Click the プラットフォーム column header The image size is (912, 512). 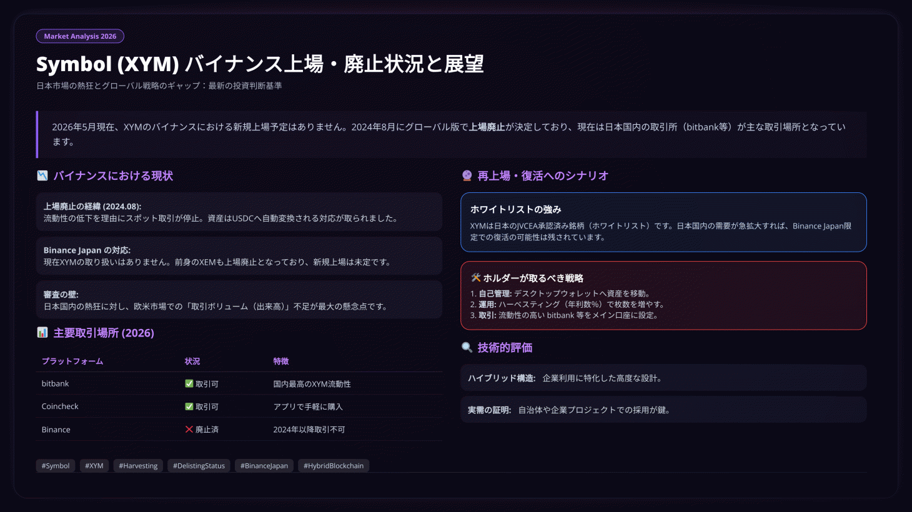click(72, 362)
